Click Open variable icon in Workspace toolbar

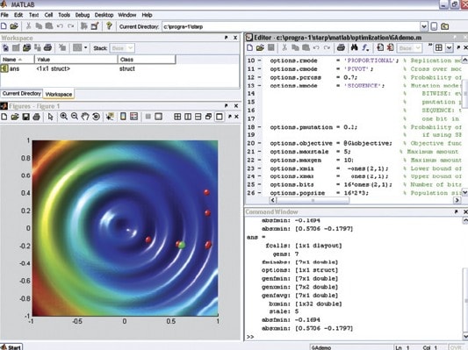click(26, 47)
